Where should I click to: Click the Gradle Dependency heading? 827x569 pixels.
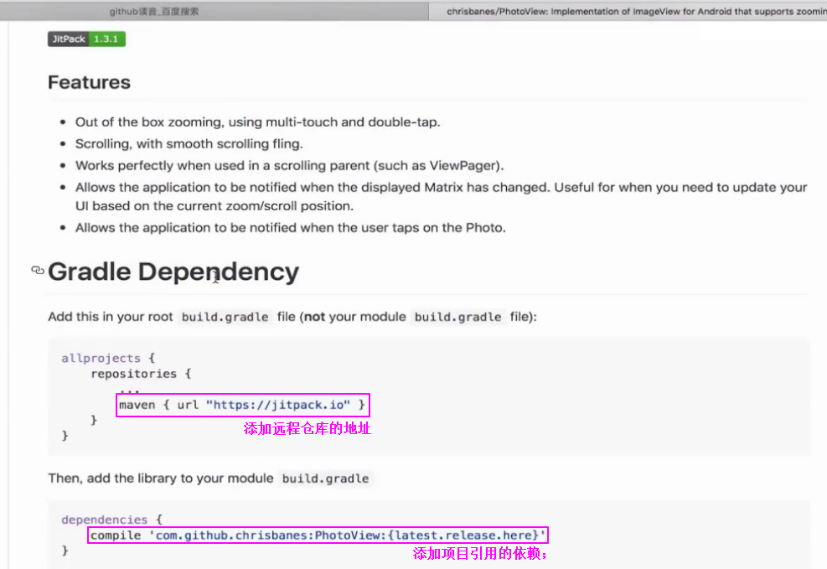pyautogui.click(x=173, y=272)
